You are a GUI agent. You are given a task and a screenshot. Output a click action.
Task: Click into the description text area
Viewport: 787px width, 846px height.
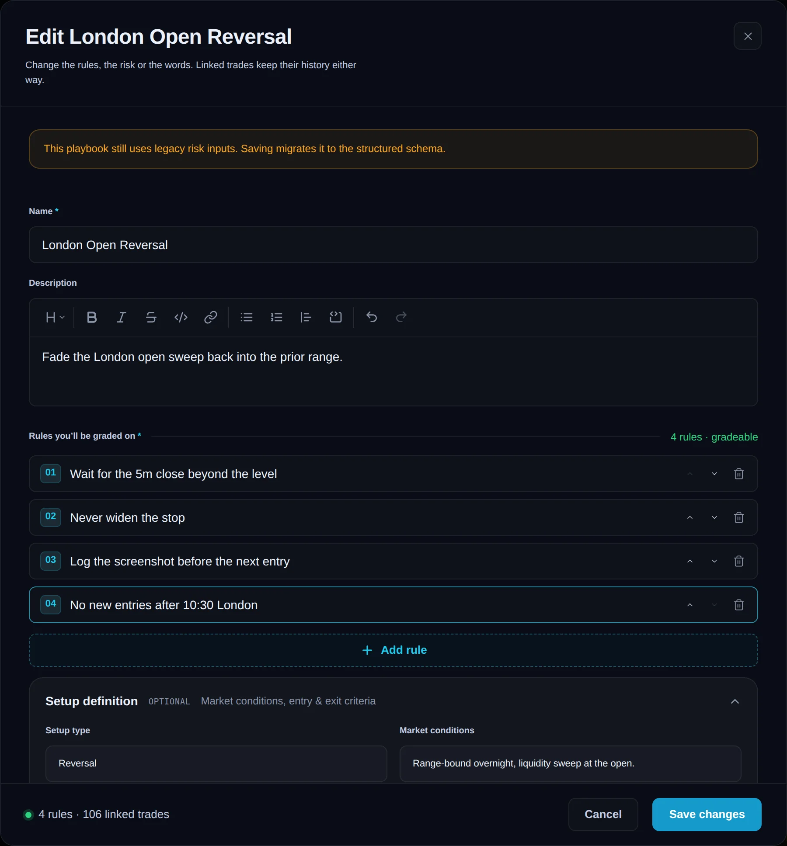(393, 371)
